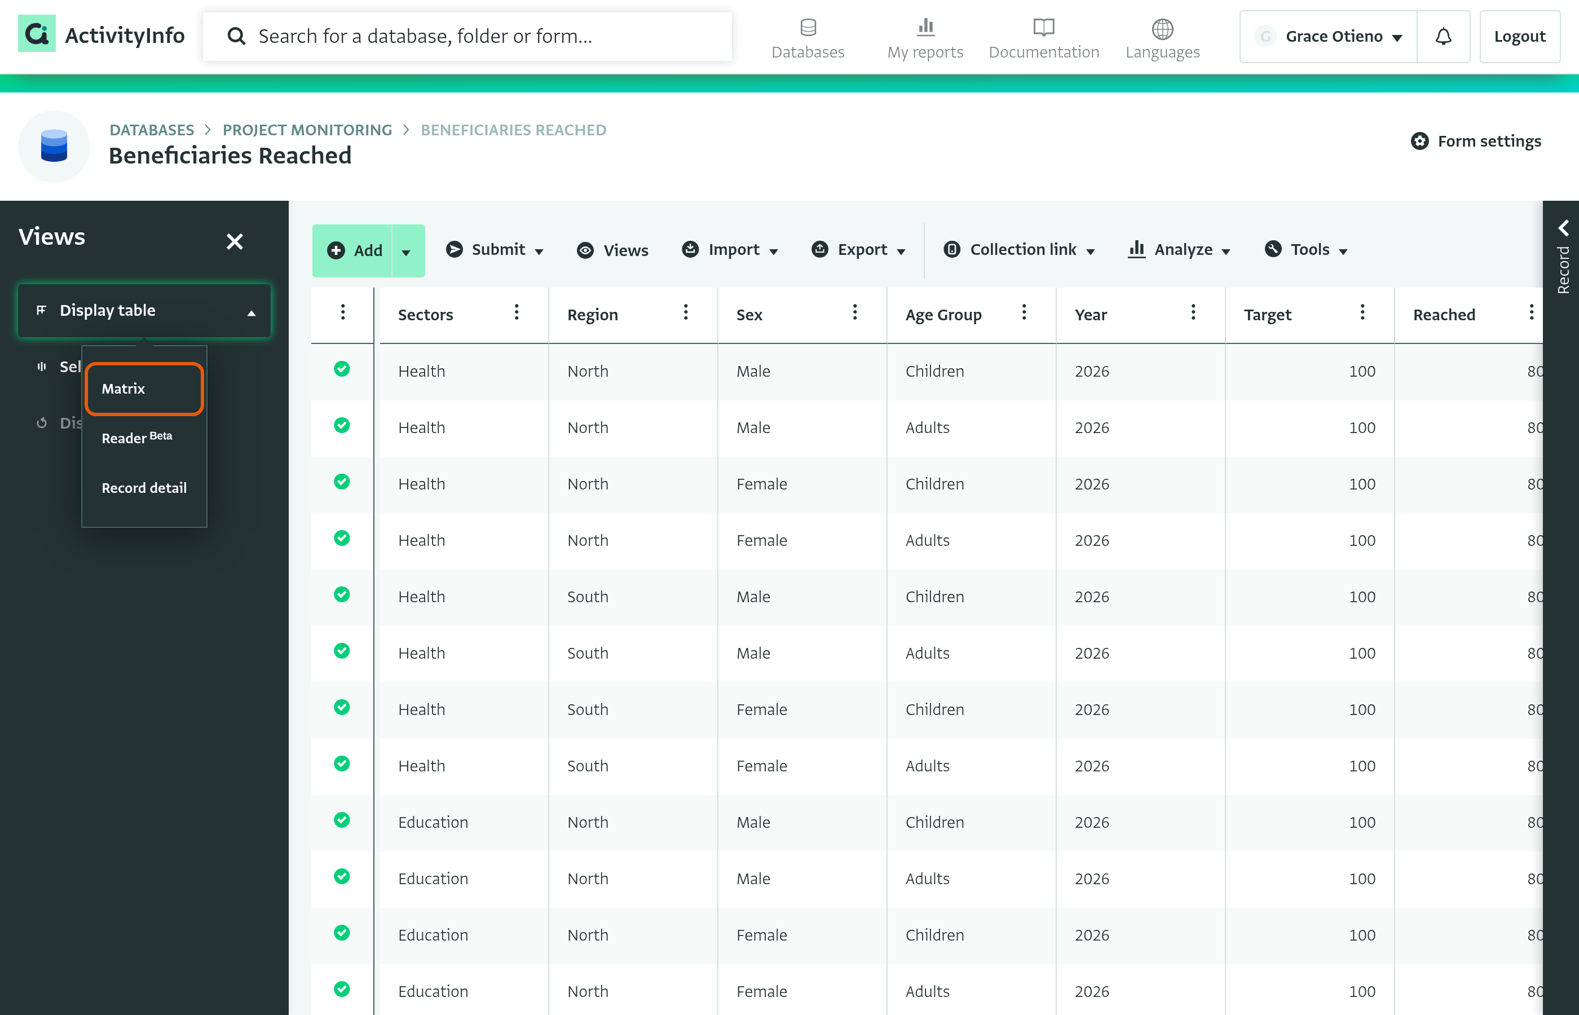
Task: Expand the Grace Otieno user menu
Action: coord(1328,36)
